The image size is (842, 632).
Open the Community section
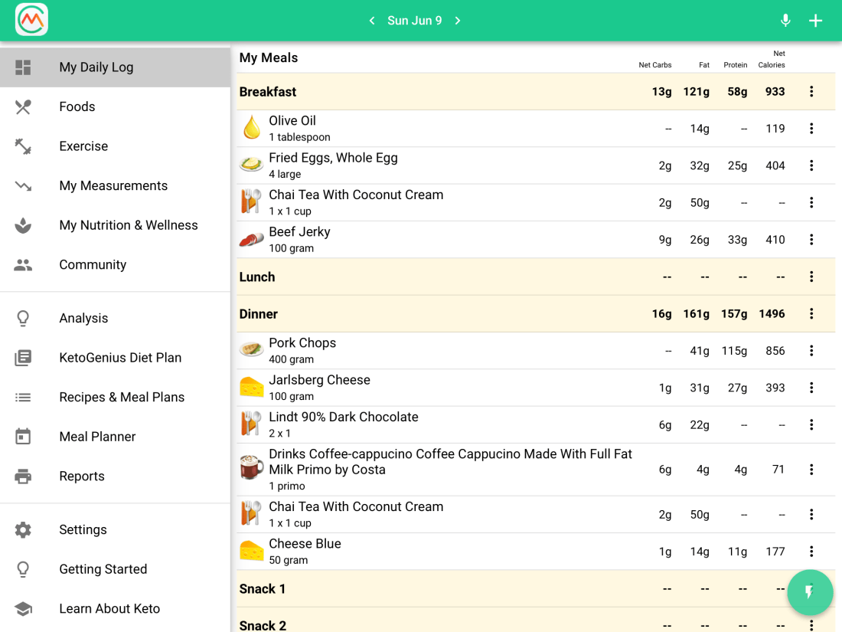(x=93, y=265)
